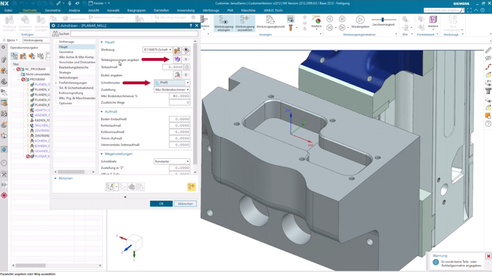
Task: Click the tool edit icon beside Werkzeug dropdown
Action: 177,50
